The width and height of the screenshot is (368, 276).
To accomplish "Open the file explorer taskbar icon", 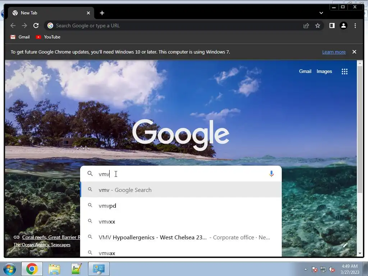I will coord(54,269).
